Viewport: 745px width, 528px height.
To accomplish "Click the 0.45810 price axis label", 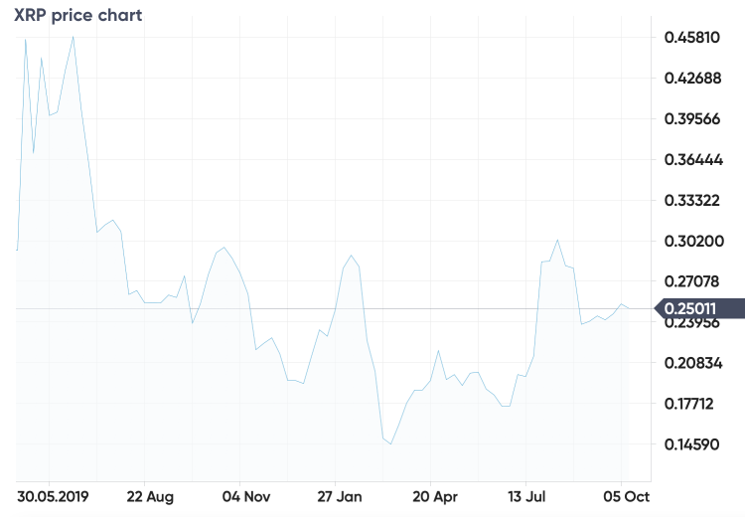I will [692, 37].
